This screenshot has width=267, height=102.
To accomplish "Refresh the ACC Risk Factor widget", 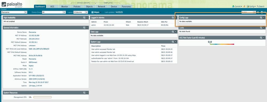I will pyautogui.click(x=261, y=38).
